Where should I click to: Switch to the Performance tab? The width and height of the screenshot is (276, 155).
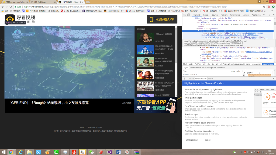235,15
